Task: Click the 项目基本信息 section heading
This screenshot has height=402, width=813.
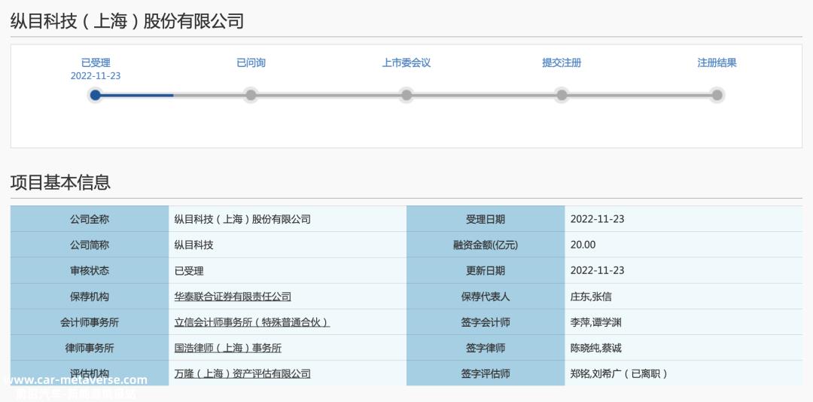Action: (x=61, y=182)
